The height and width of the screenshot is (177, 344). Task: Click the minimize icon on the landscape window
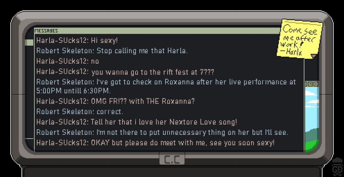pyautogui.click(x=306, y=84)
